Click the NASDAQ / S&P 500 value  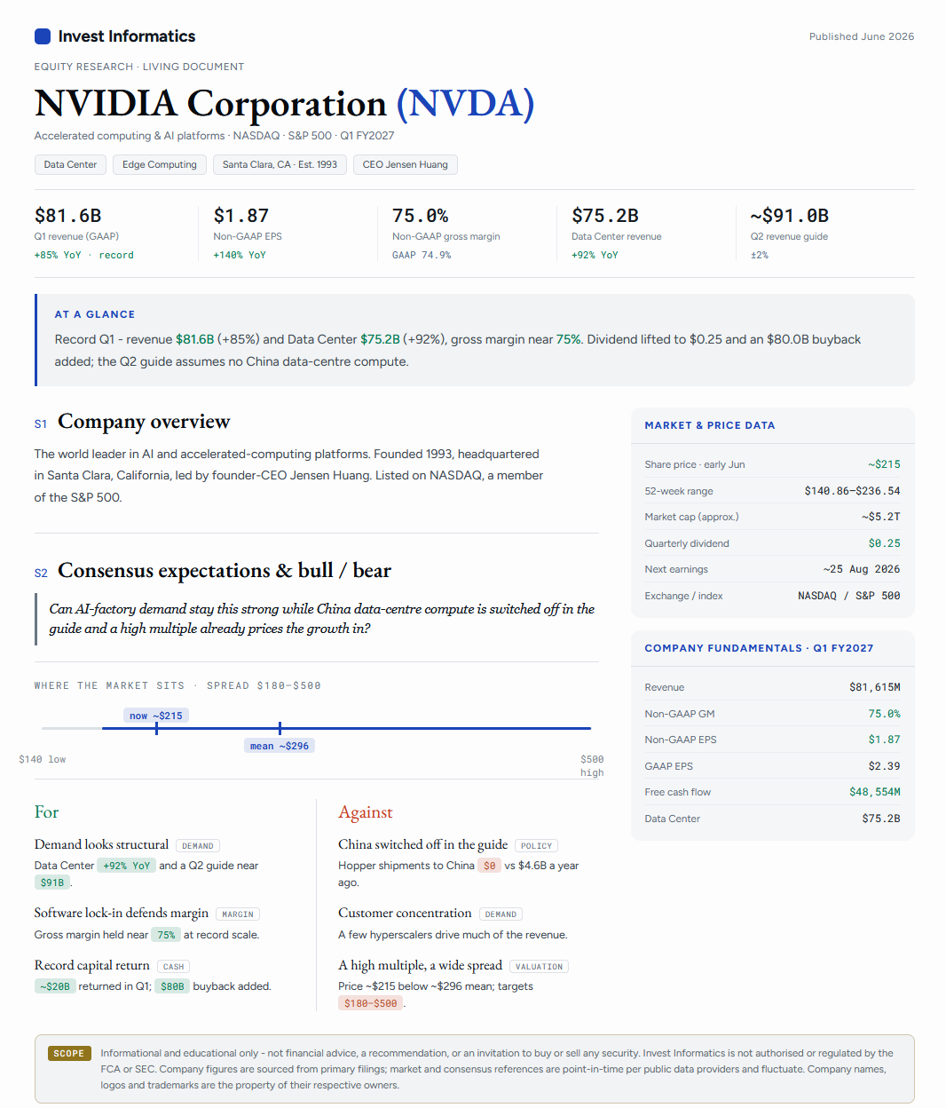point(848,596)
